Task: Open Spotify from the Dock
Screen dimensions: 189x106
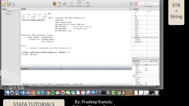Action: tap(53, 93)
